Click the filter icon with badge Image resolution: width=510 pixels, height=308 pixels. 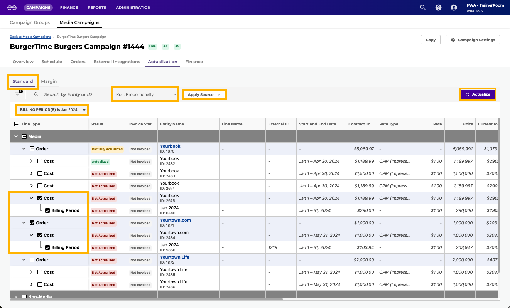coord(18,94)
